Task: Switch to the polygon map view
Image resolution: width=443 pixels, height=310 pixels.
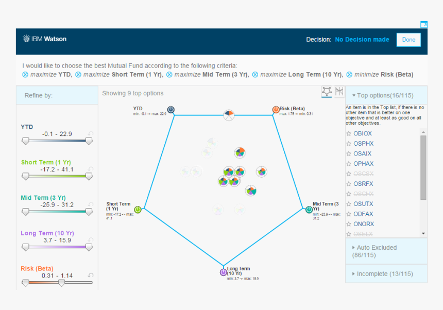Action: click(x=327, y=92)
